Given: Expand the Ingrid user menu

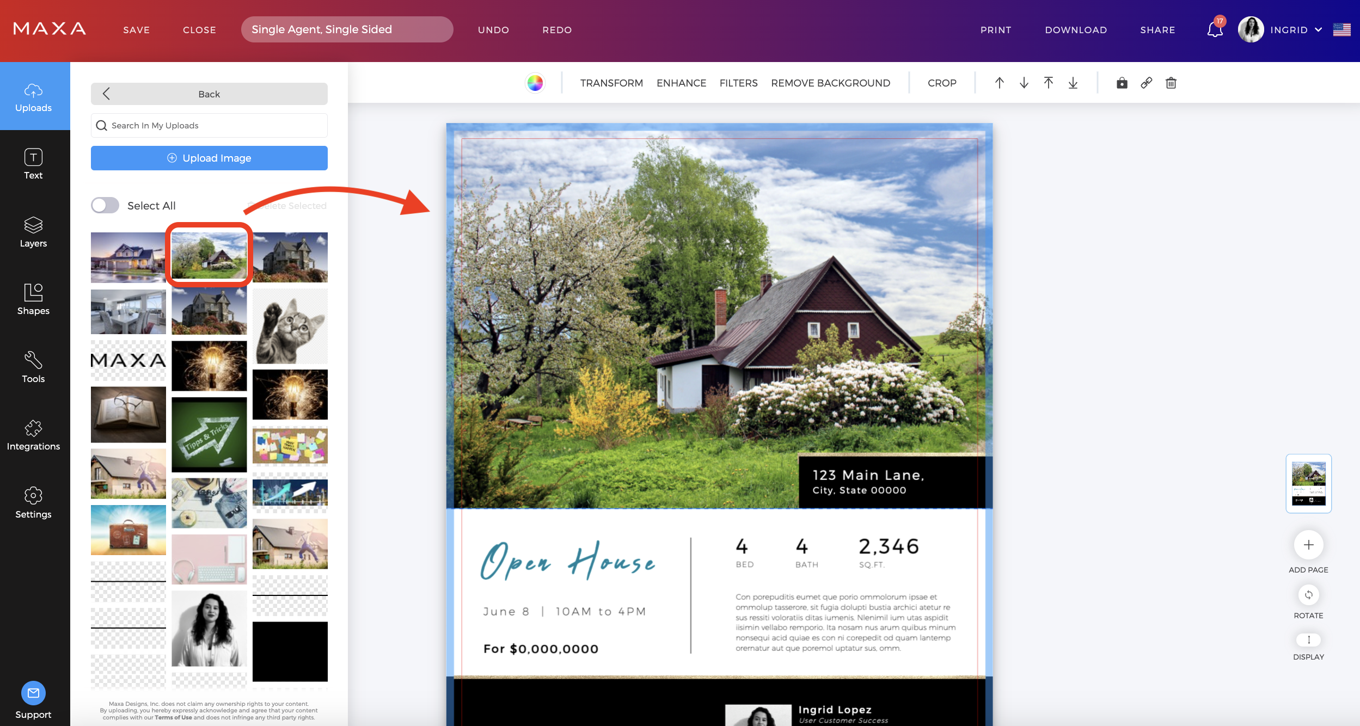Looking at the screenshot, I should [1296, 30].
